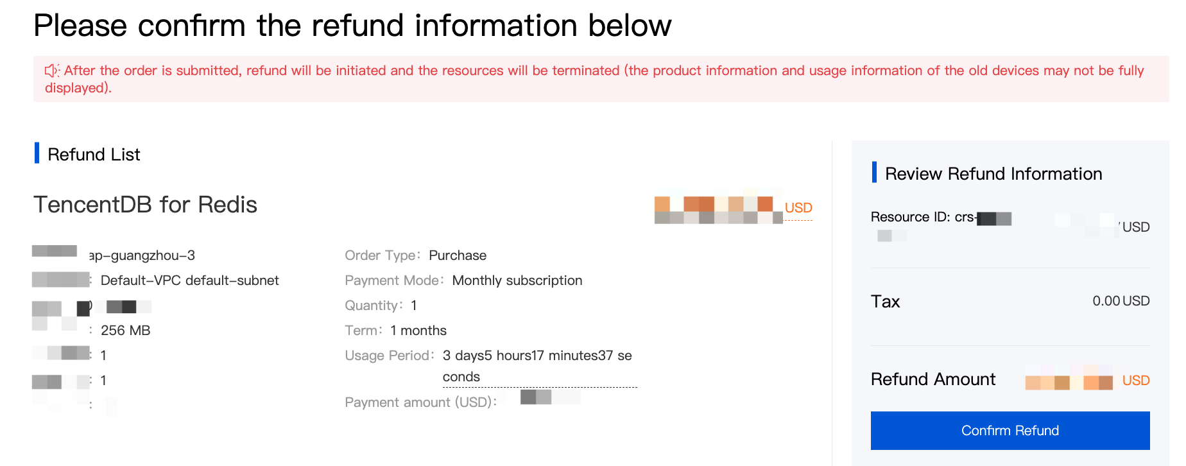This screenshot has width=1186, height=466.
Task: Click the page title about confirming refund information
Action: pyautogui.click(x=352, y=26)
